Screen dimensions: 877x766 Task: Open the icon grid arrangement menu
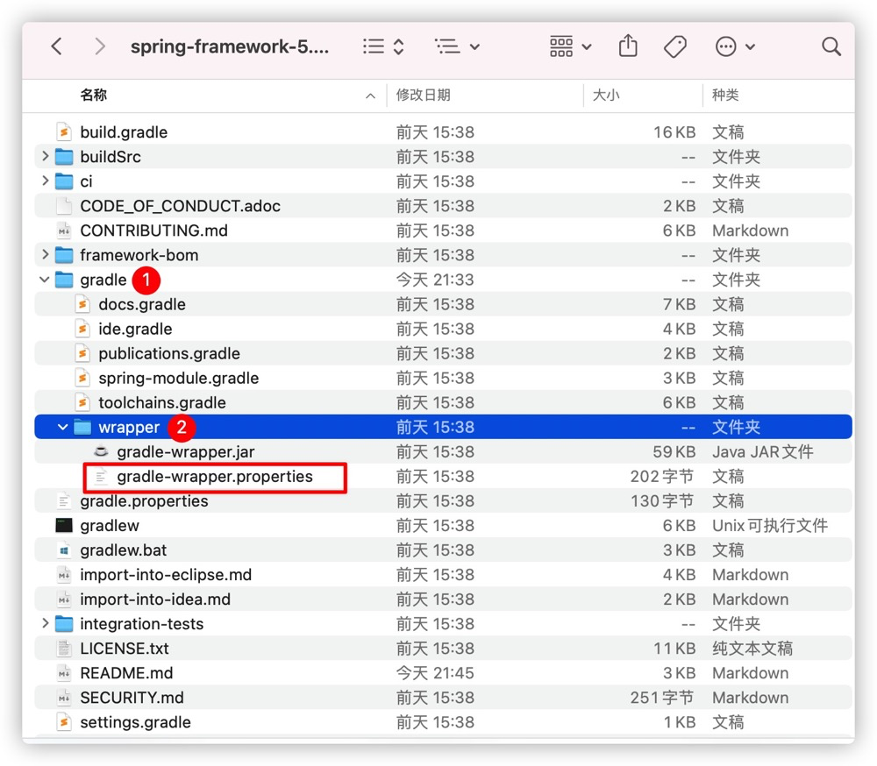pyautogui.click(x=571, y=46)
